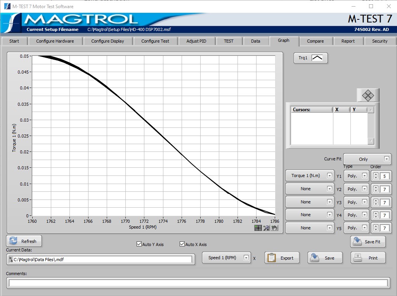Activate the zoom magnifier tool on the graph
Viewport: 397px width, 296px height.
coord(266,228)
